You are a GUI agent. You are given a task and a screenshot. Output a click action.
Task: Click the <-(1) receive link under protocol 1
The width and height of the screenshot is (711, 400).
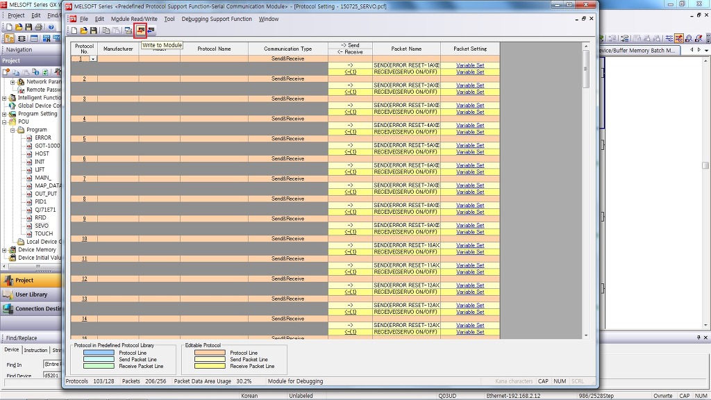click(x=350, y=72)
